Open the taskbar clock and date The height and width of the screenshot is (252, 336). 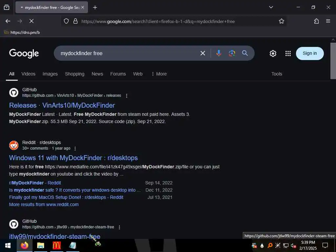click(308, 245)
